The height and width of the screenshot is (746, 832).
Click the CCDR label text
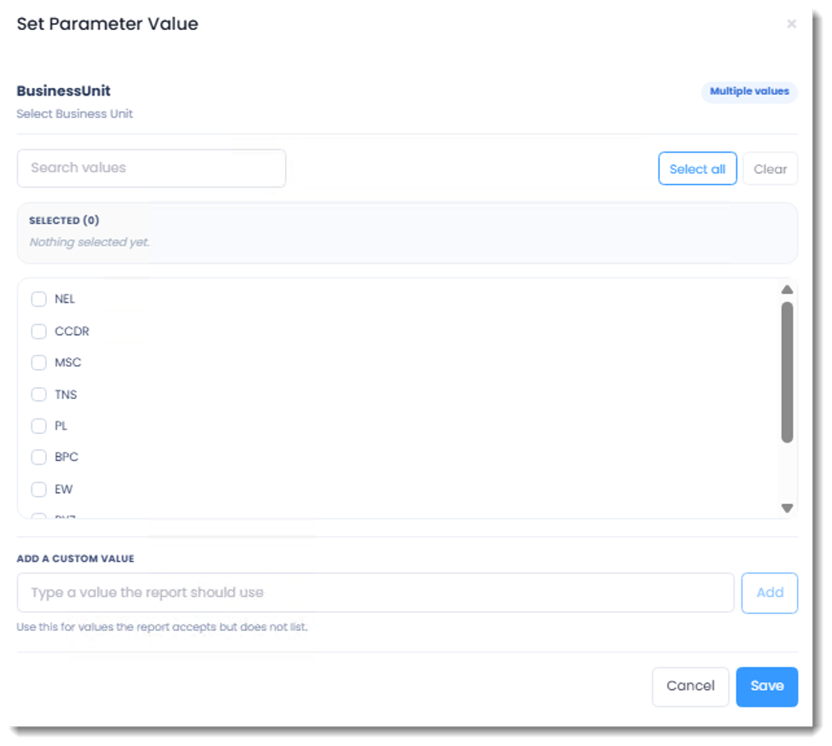pos(72,332)
